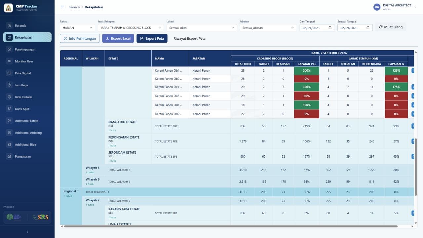Toggle the hamburger sidebar menu icon
423x238 pixels.
coord(62,7)
